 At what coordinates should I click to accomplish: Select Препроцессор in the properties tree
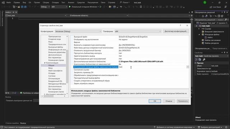pos(54,37)
